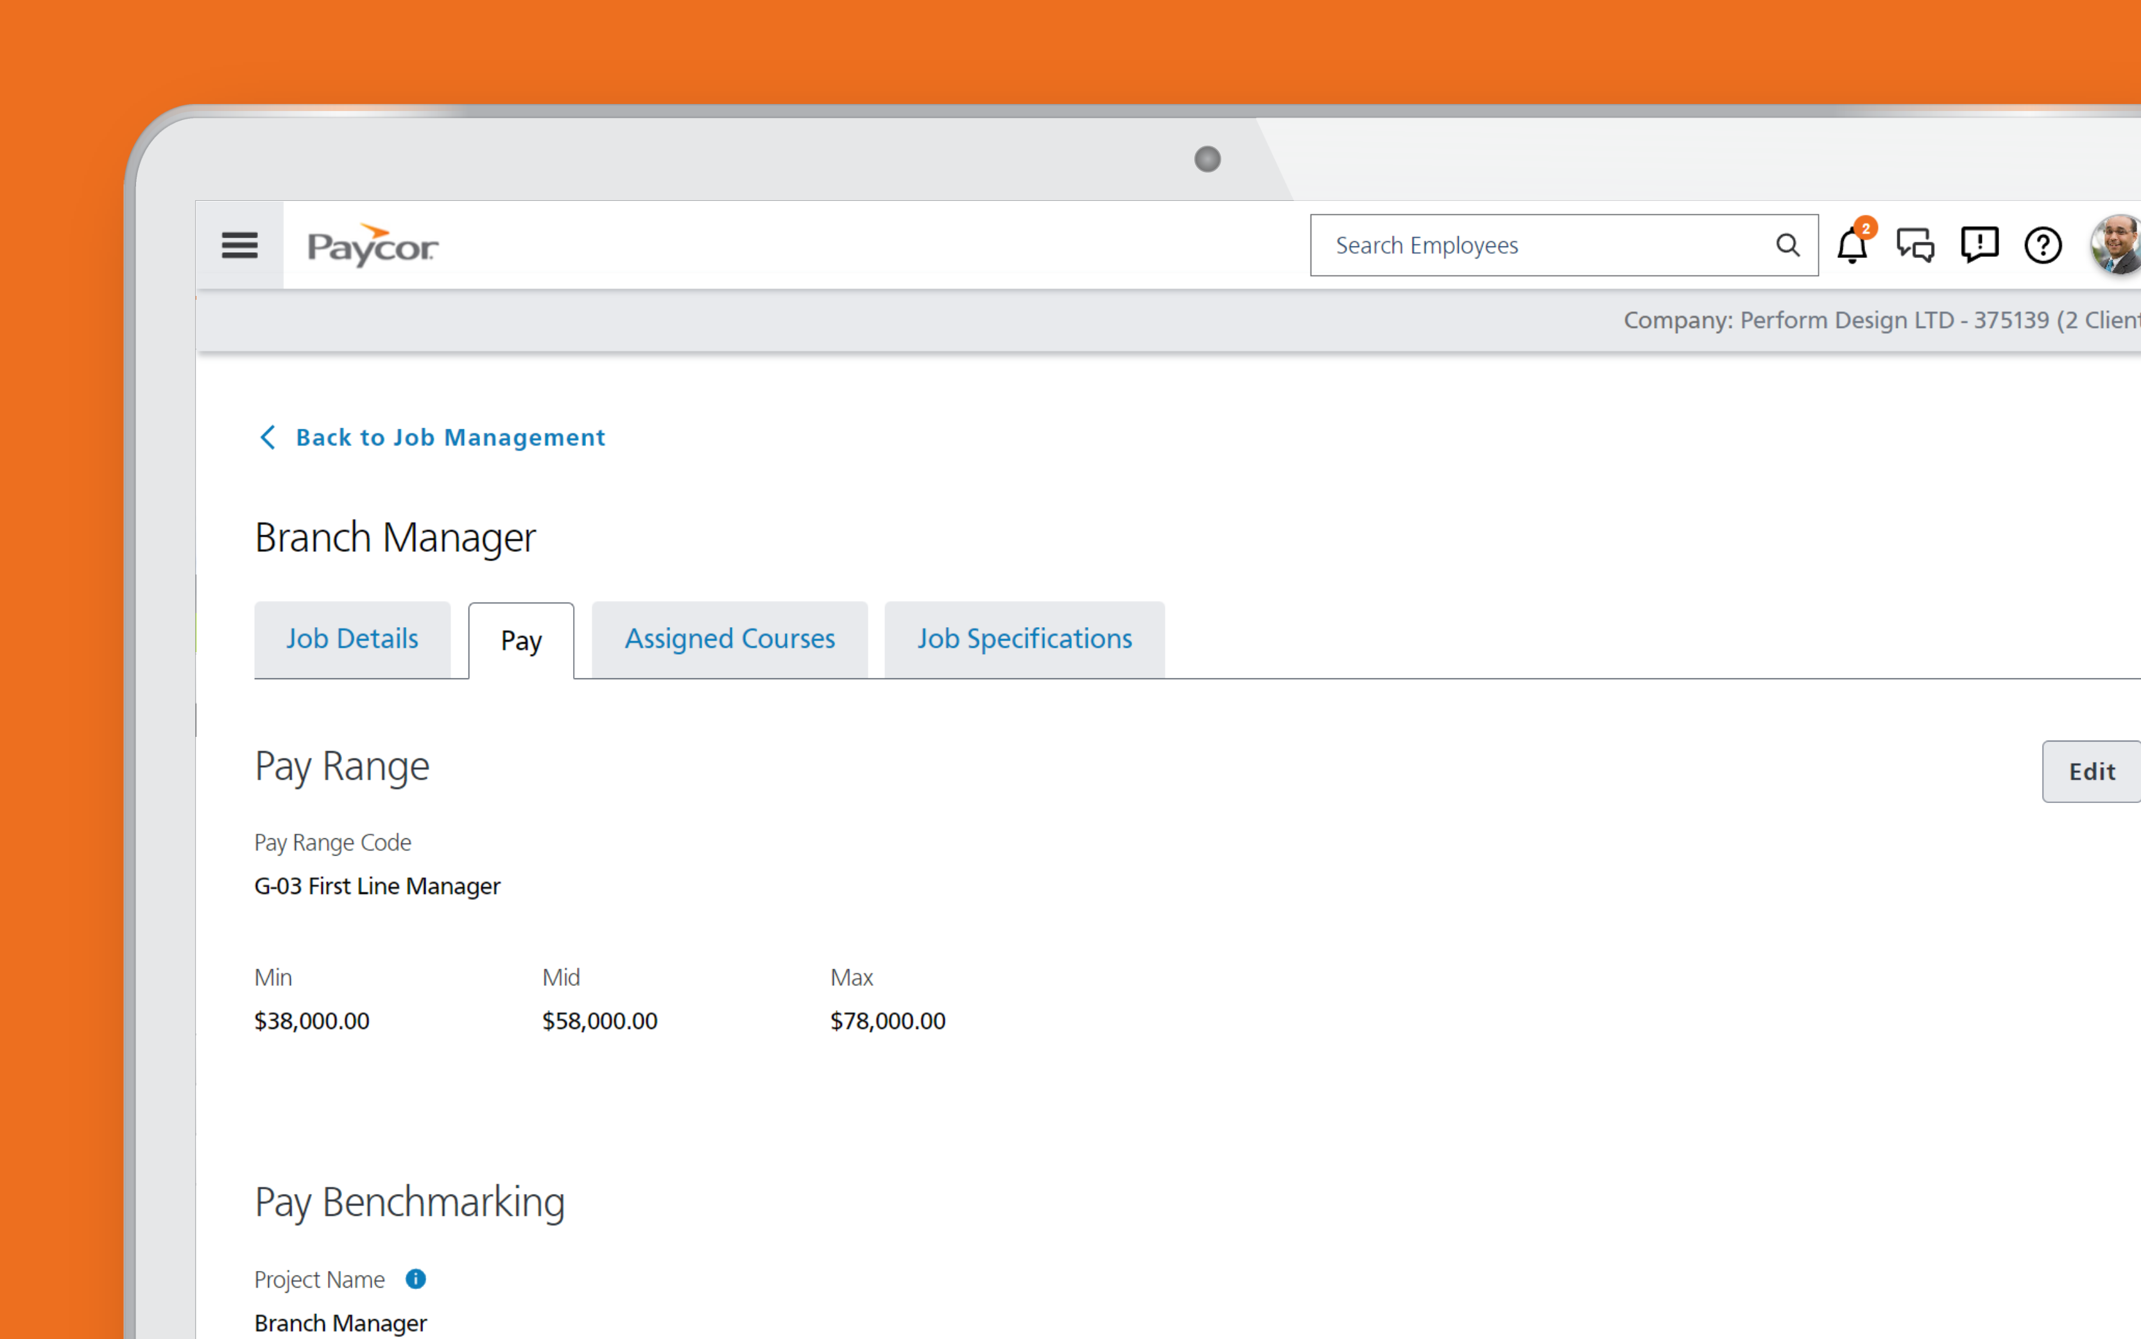Image resolution: width=2141 pixels, height=1339 pixels.
Task: Click the back chevron arrow
Action: coord(268,436)
